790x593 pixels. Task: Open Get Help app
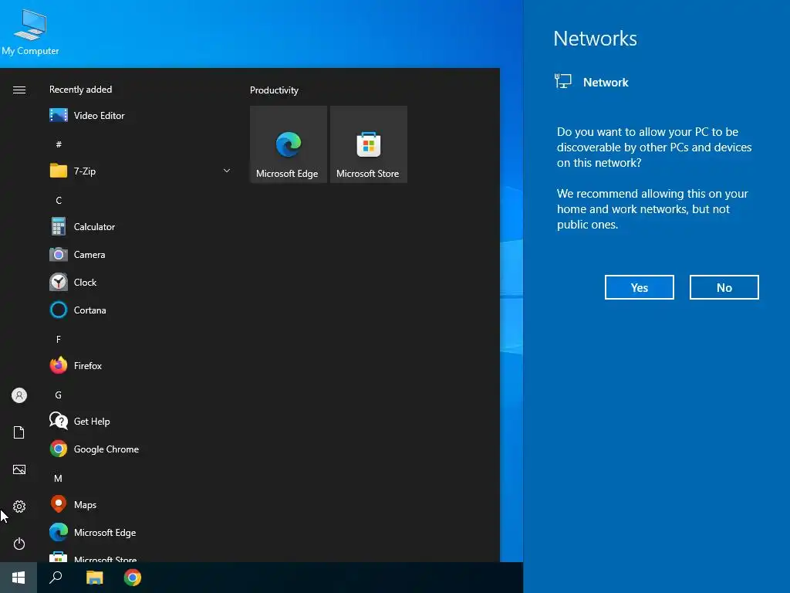(x=140, y=421)
